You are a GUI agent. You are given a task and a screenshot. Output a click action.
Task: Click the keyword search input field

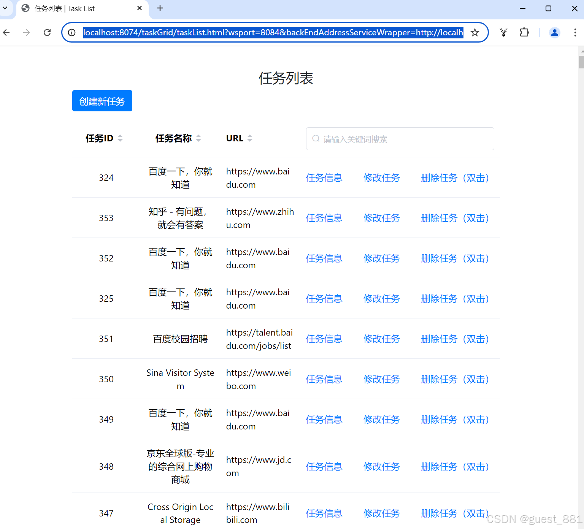400,139
